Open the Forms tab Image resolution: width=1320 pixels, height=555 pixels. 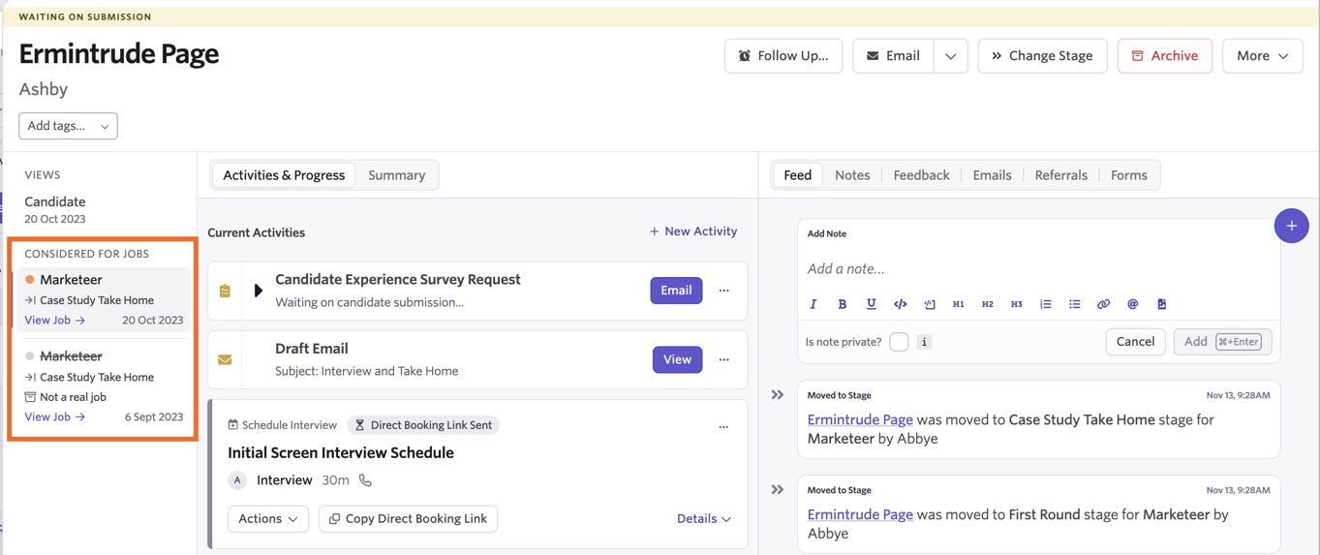pos(1128,175)
